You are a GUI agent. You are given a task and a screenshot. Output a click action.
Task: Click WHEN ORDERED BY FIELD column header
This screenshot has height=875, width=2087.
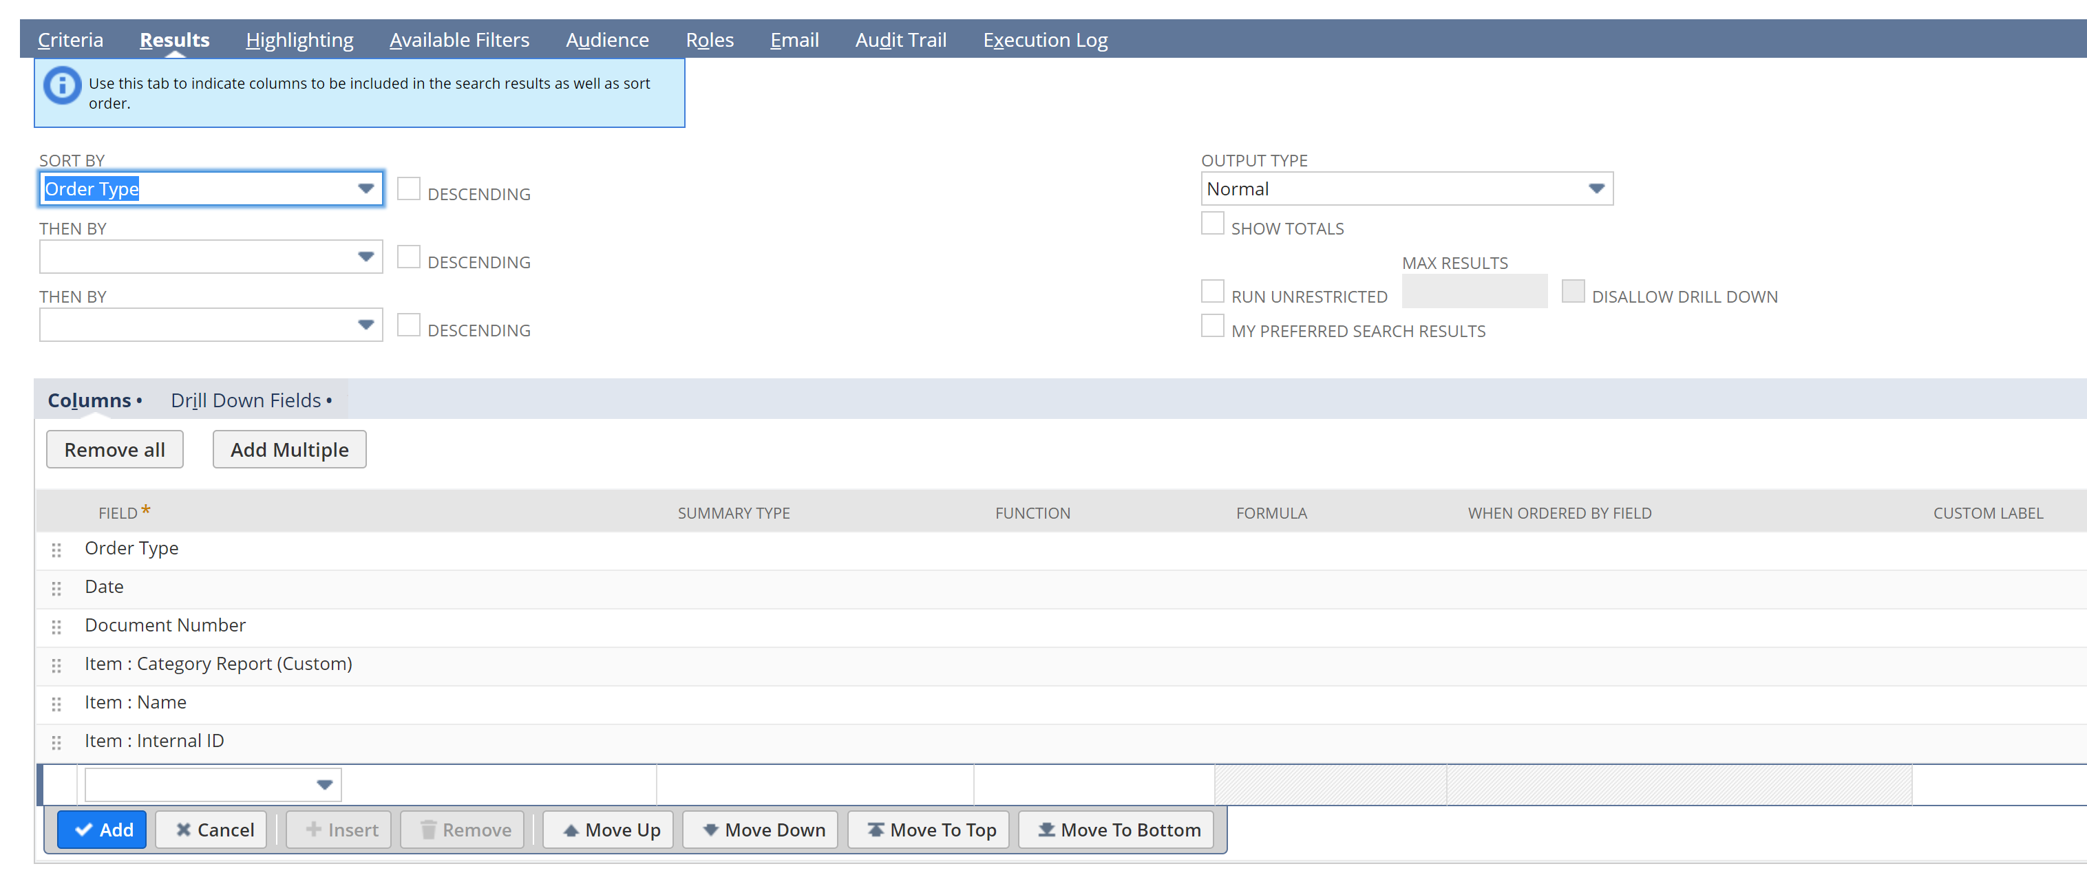tap(1559, 513)
